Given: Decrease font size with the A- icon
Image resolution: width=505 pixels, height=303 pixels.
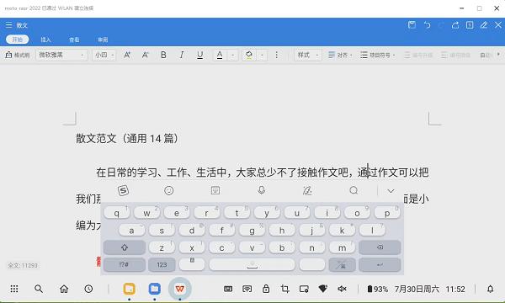Looking at the screenshot, I should coord(146,55).
